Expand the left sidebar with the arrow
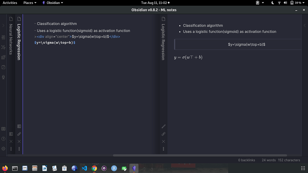 tap(3, 26)
